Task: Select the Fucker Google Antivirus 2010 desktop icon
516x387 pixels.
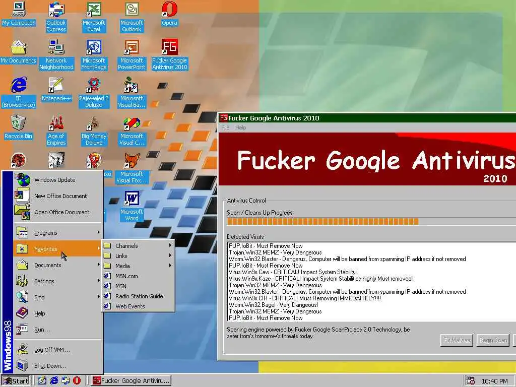Action: (x=169, y=55)
